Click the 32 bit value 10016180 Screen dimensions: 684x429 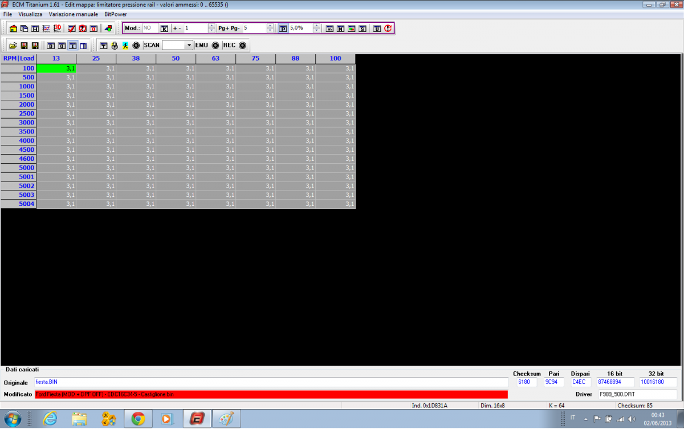[658, 382]
